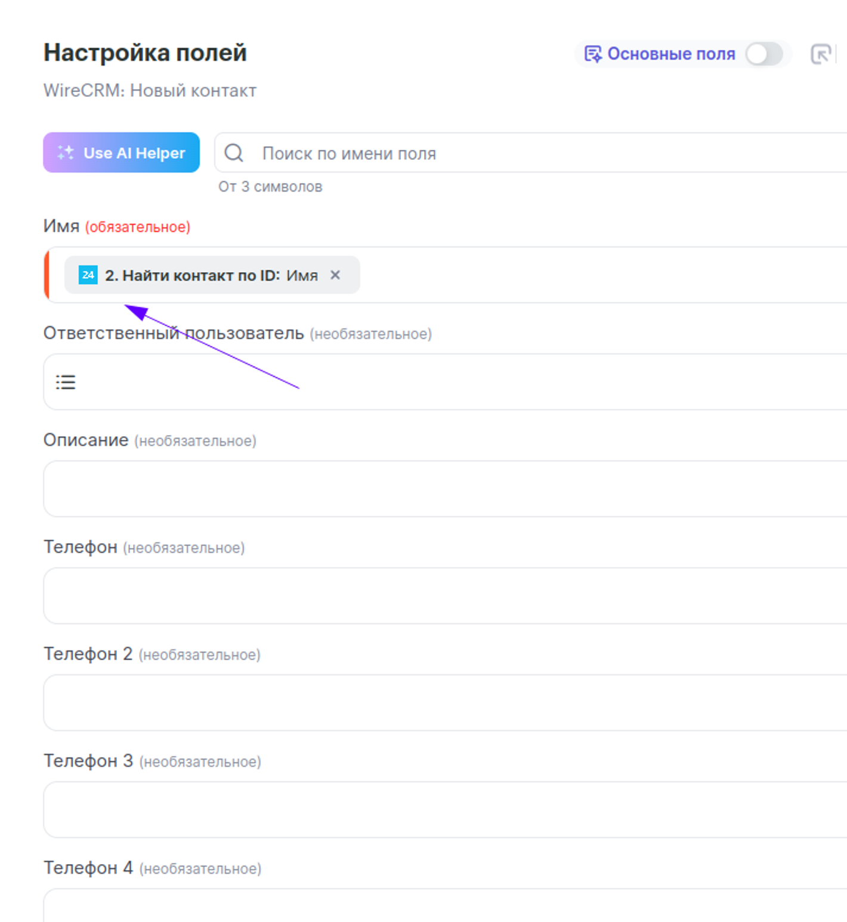Click the blue 24 icon in the Имя tag
847x922 pixels.
[x=88, y=275]
